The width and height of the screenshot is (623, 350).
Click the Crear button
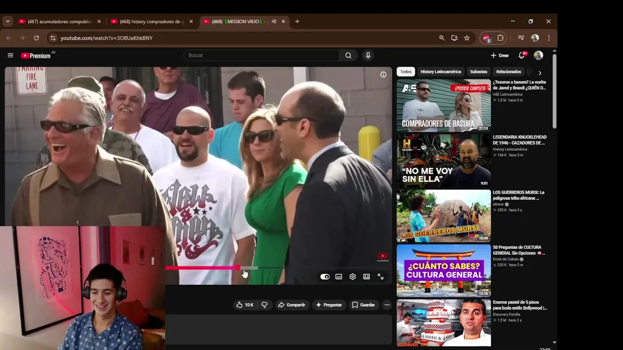(500, 55)
